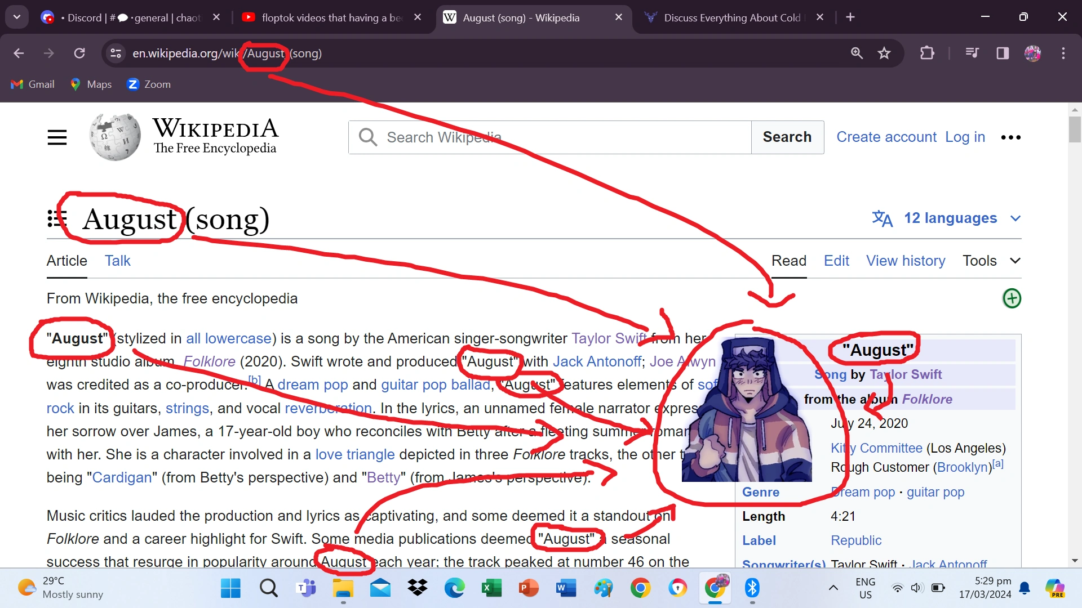
Task: Open Gmail from the bookmarks bar
Action: tap(32, 84)
